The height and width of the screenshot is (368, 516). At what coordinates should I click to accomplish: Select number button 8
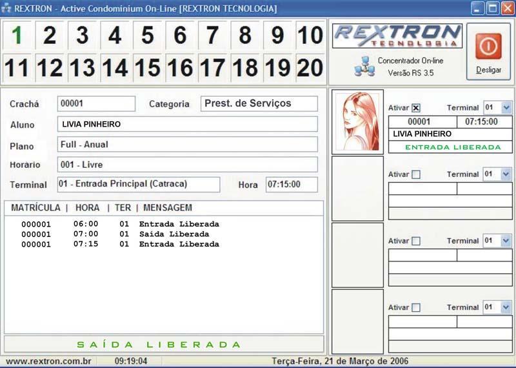(x=245, y=35)
